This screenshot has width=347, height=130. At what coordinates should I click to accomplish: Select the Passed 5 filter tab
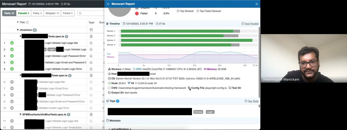point(23,13)
